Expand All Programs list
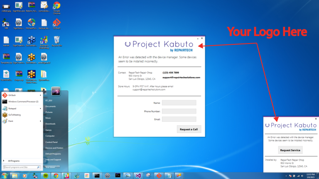 click(x=13, y=161)
